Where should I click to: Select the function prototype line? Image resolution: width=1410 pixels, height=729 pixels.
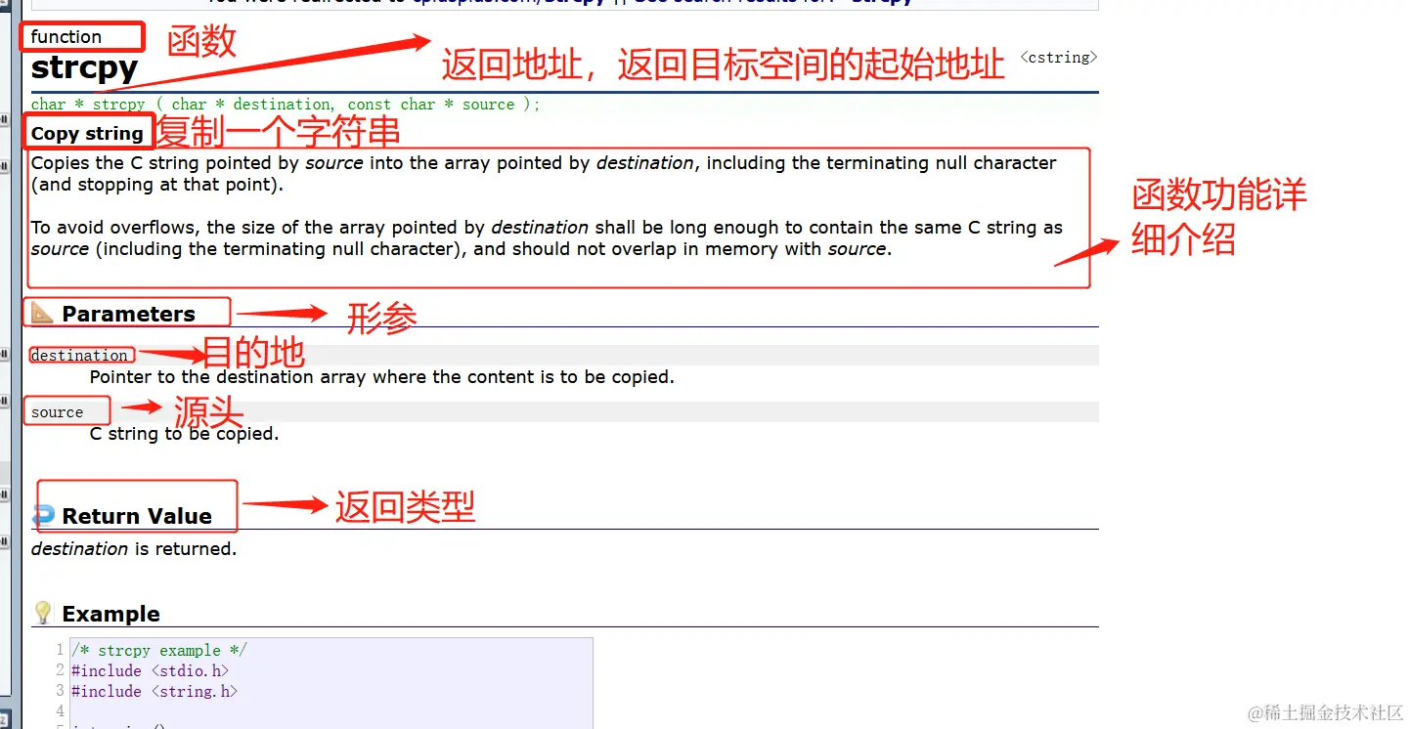pos(286,105)
